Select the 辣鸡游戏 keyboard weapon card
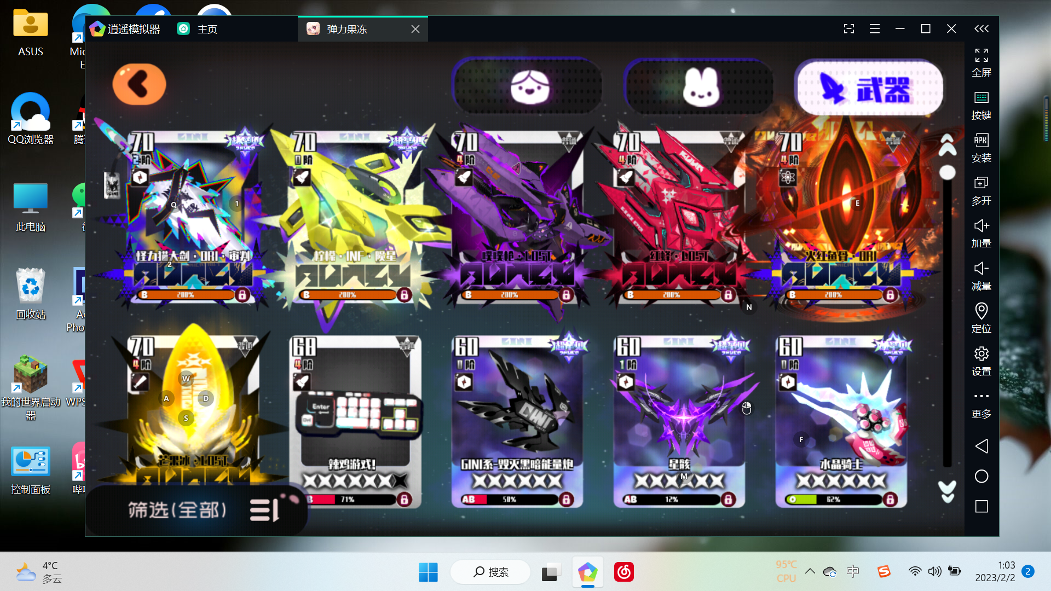 [x=355, y=421]
